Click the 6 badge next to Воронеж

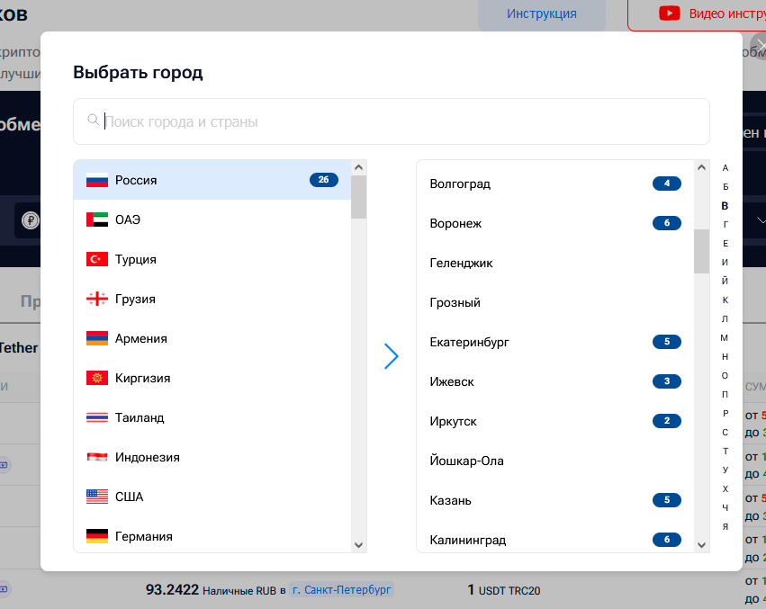(x=667, y=223)
